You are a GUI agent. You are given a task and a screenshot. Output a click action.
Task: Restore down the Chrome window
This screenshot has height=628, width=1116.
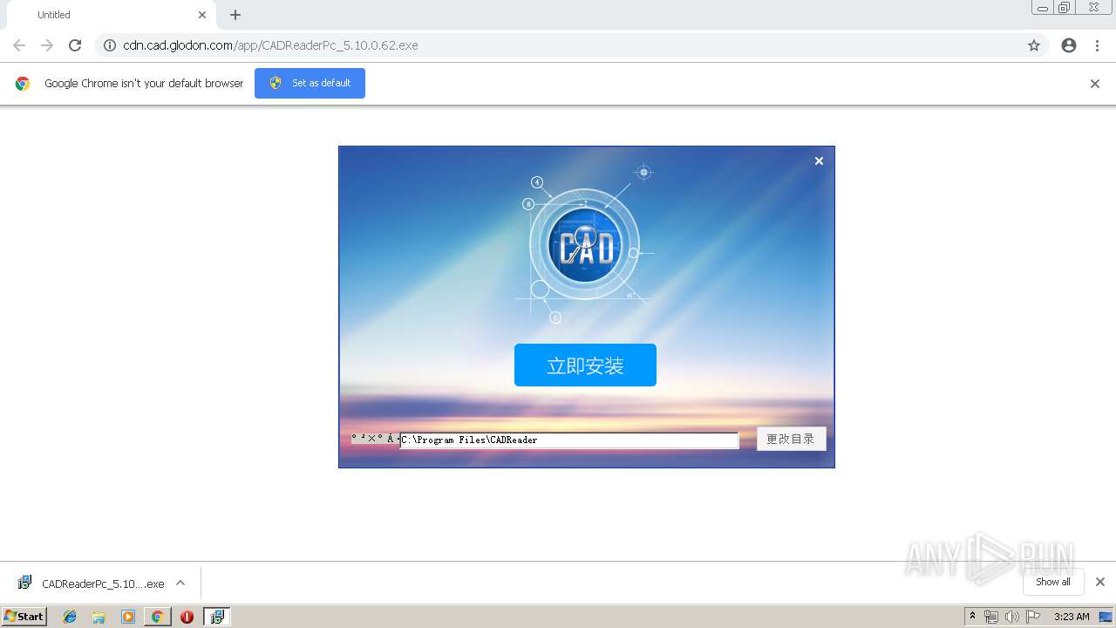[x=1064, y=8]
